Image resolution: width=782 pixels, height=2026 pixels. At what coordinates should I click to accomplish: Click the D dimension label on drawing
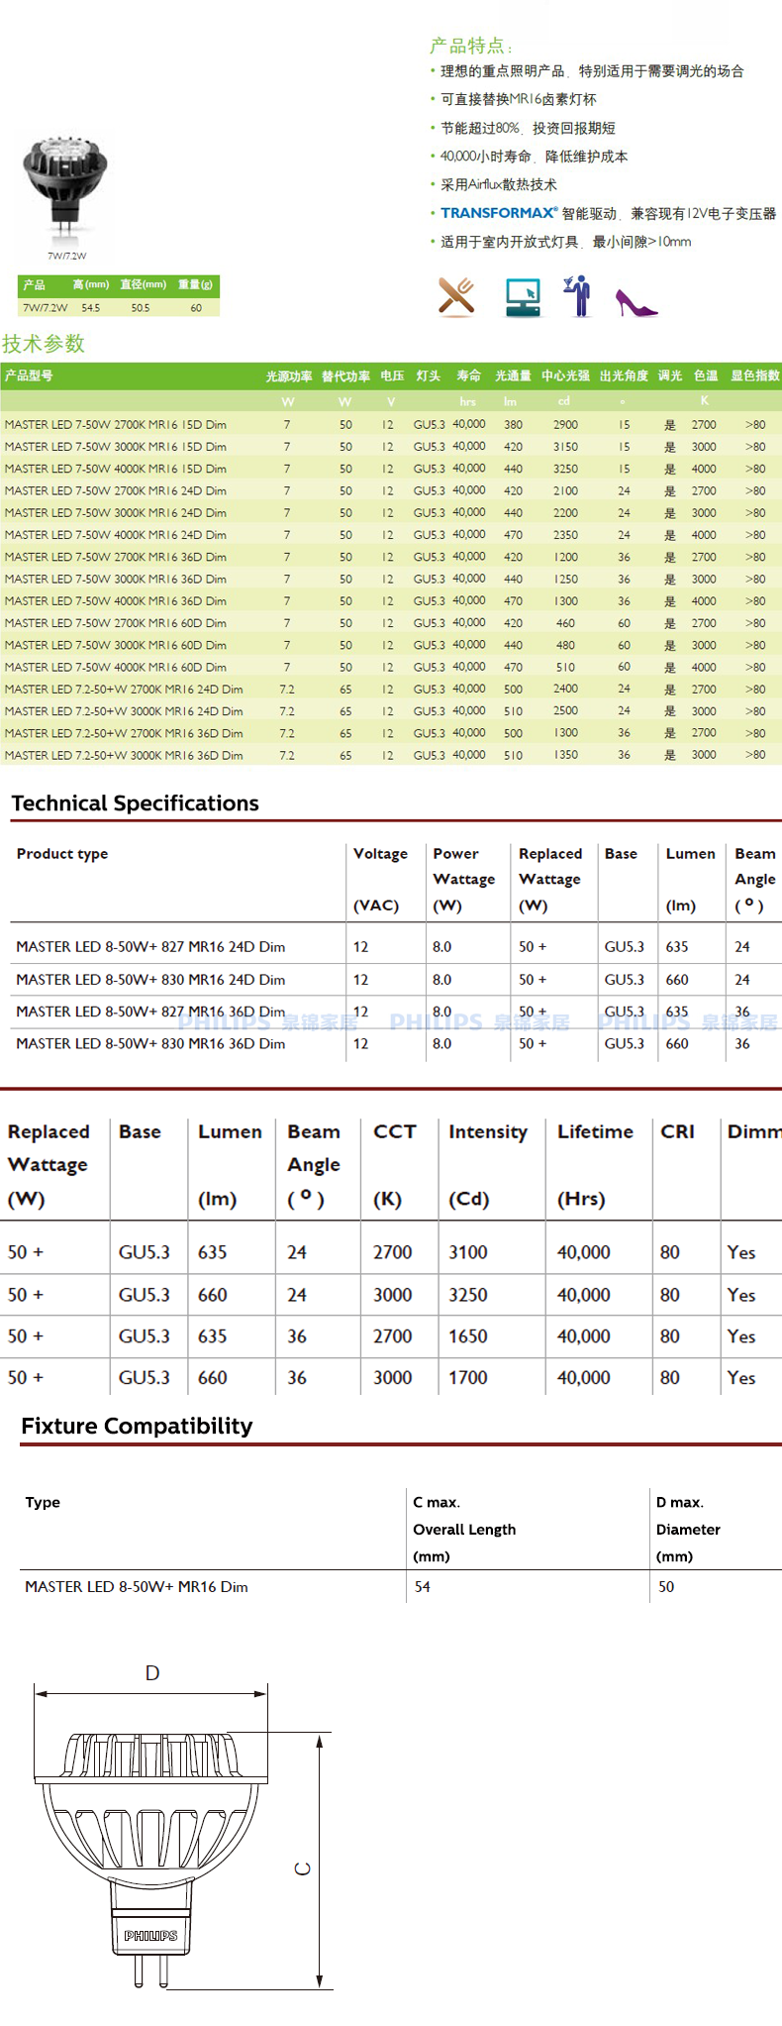point(152,1672)
